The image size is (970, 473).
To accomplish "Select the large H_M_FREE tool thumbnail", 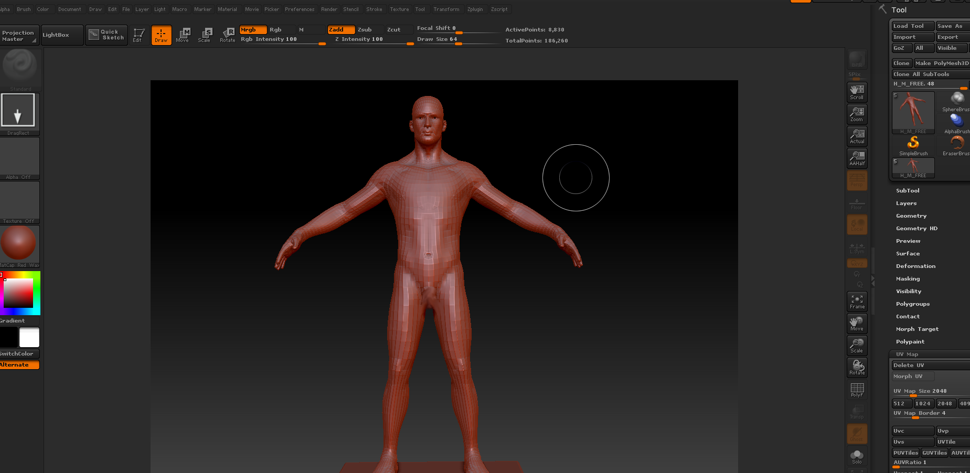I will pyautogui.click(x=913, y=113).
